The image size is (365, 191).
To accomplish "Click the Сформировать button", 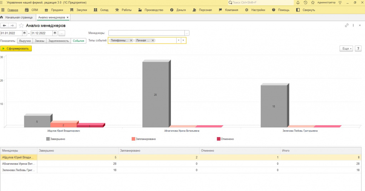I will 16,49.
